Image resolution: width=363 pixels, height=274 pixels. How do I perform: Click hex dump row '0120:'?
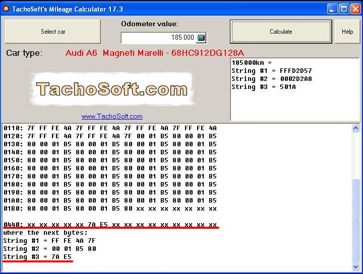tap(110, 136)
